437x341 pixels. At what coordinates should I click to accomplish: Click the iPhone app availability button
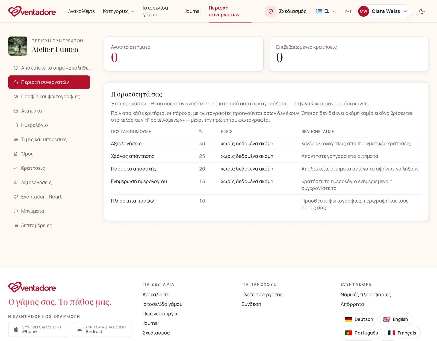tap(38, 329)
